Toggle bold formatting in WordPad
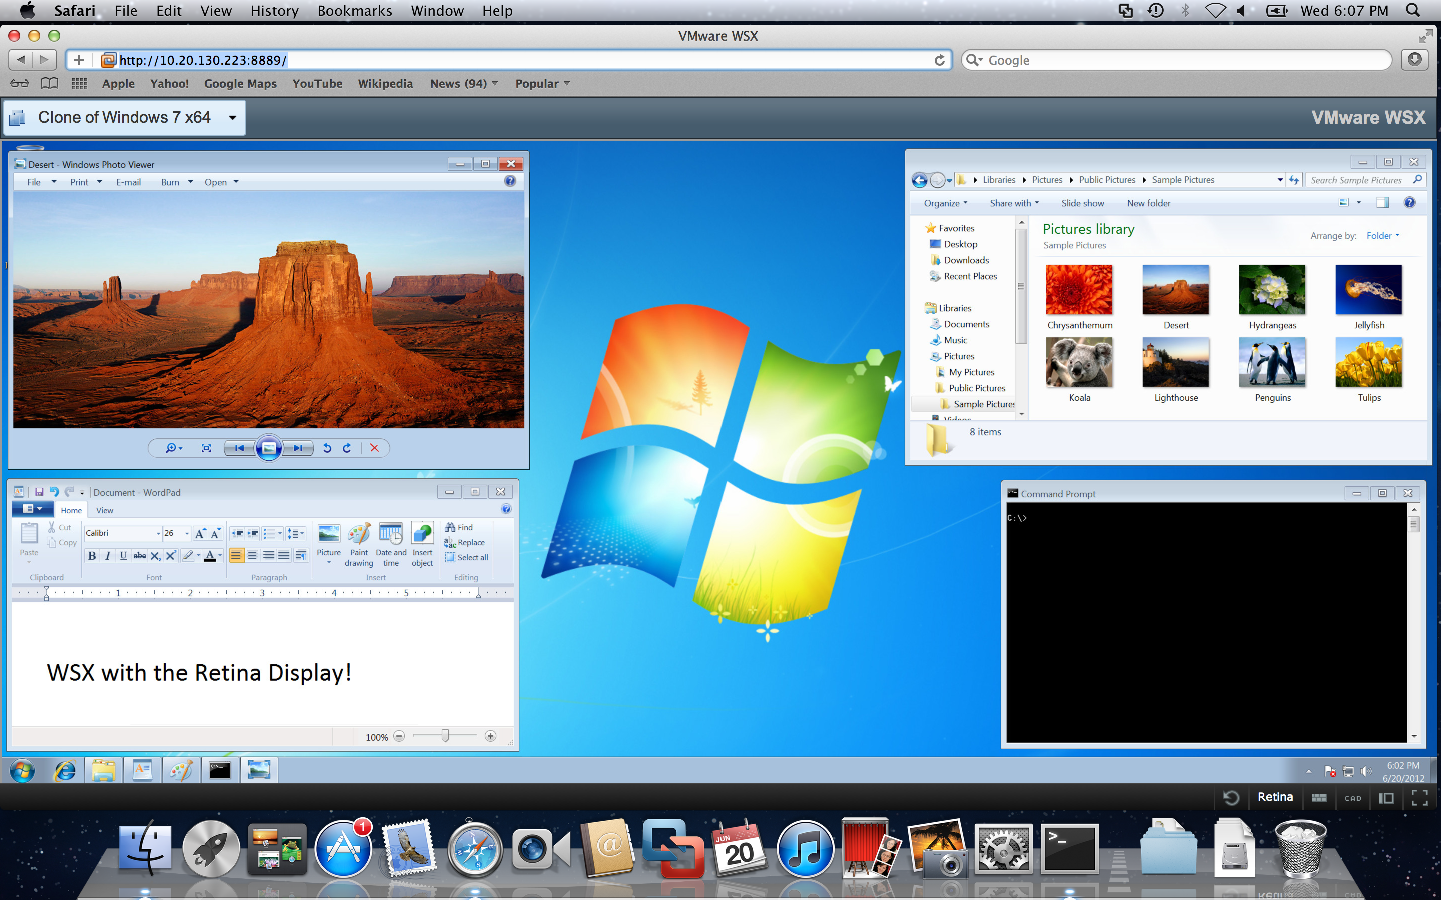The image size is (1441, 900). pos(92,556)
